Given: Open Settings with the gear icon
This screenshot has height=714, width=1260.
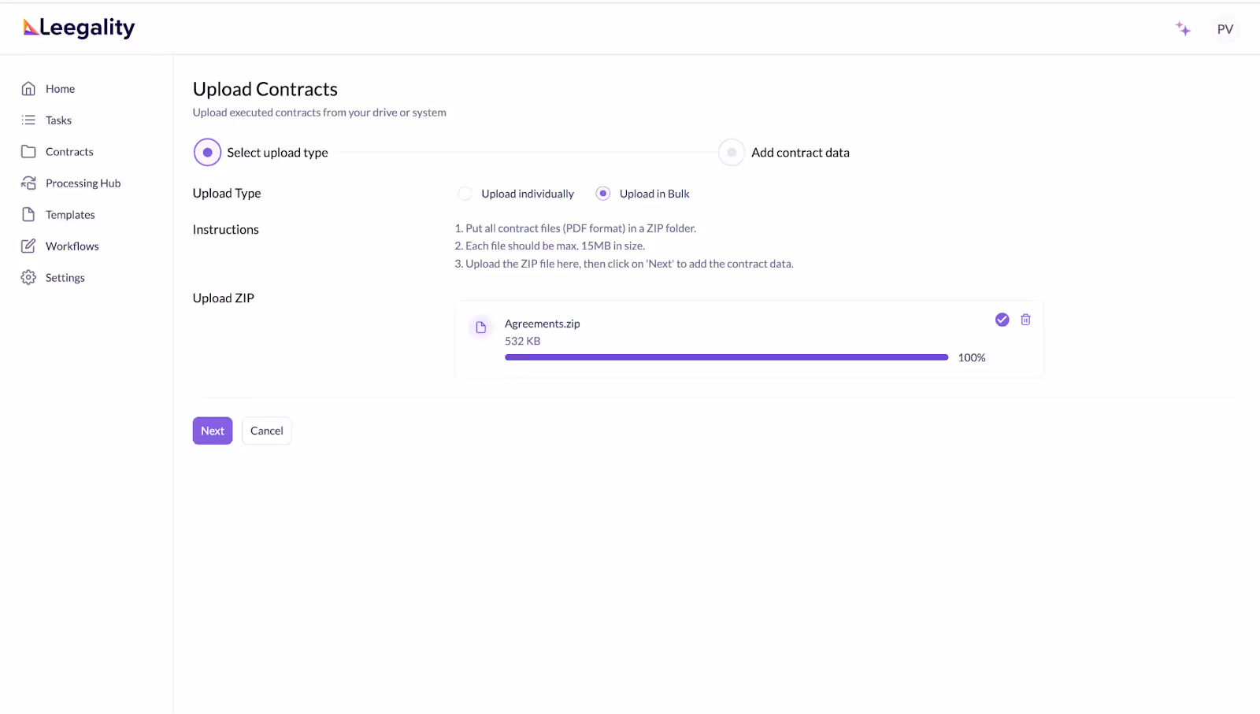Looking at the screenshot, I should (x=28, y=277).
